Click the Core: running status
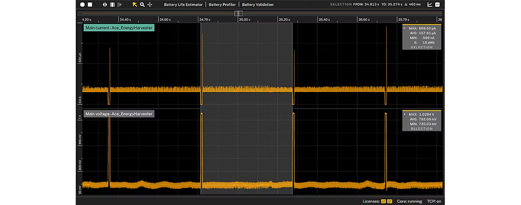 [409, 201]
